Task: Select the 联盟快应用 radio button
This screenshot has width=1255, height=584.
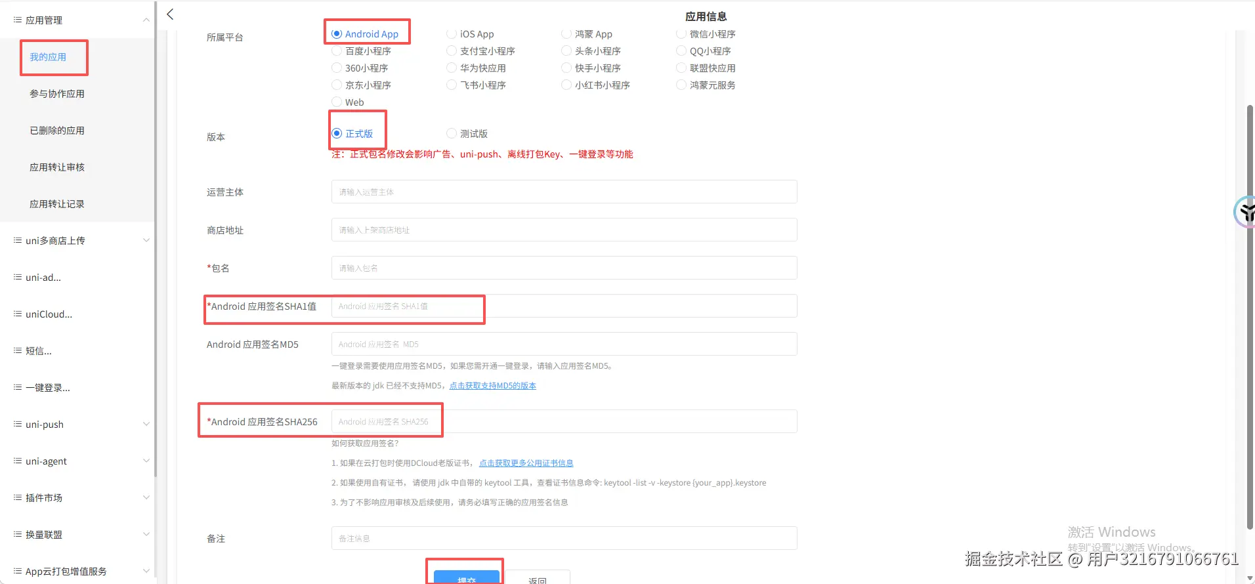Action: [x=681, y=68]
